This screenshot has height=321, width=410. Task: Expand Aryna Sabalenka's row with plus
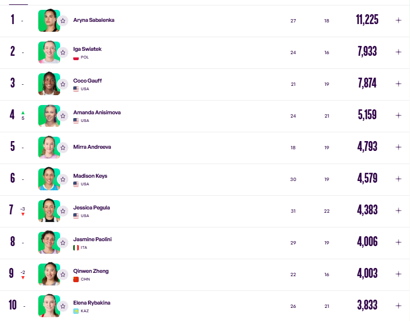click(x=398, y=20)
